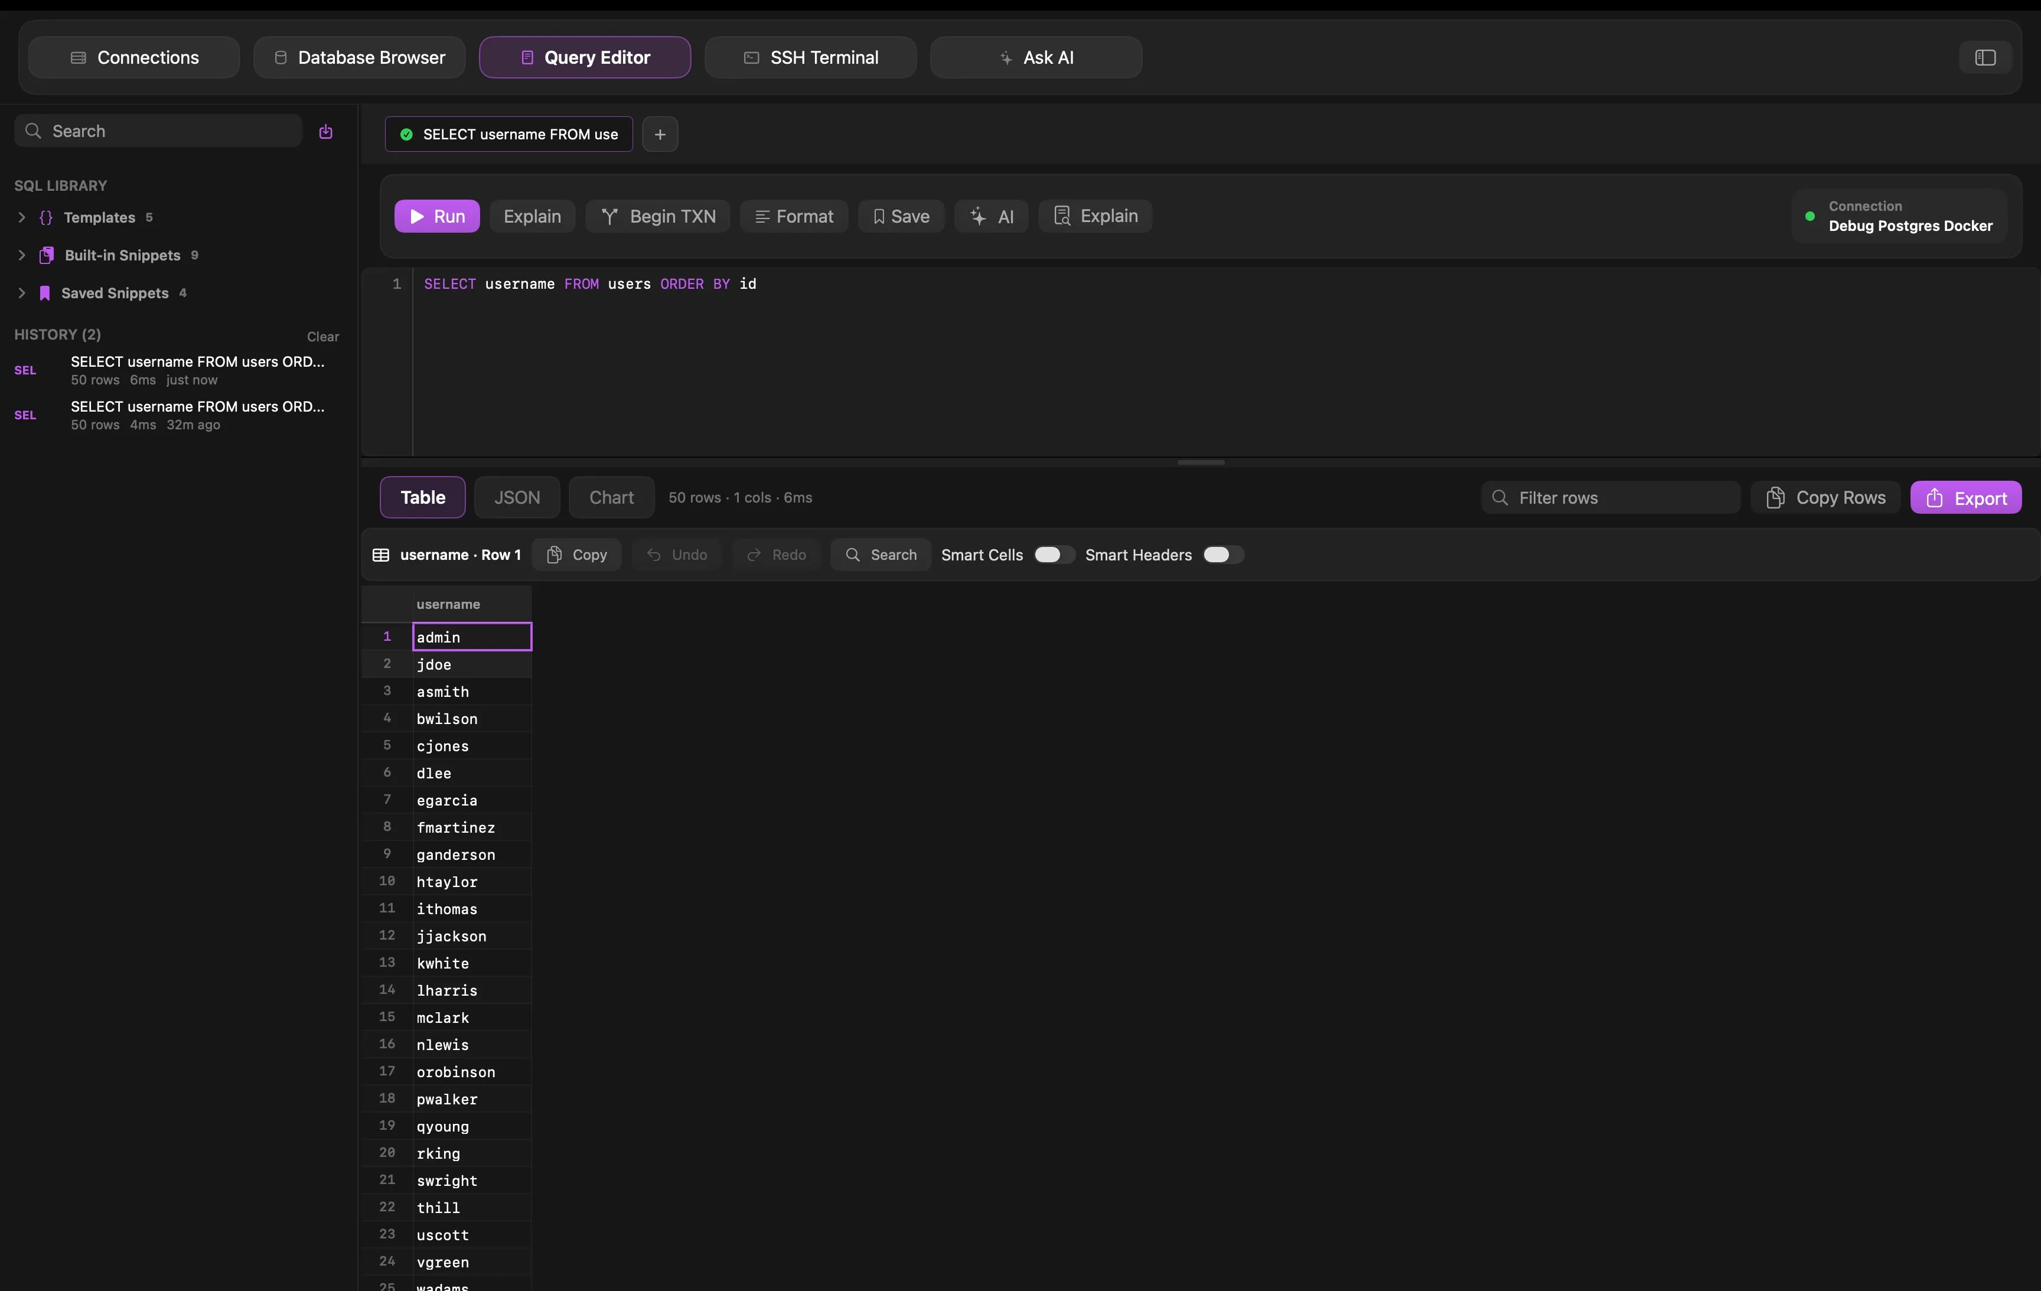Open the Connections tab

(x=134, y=58)
